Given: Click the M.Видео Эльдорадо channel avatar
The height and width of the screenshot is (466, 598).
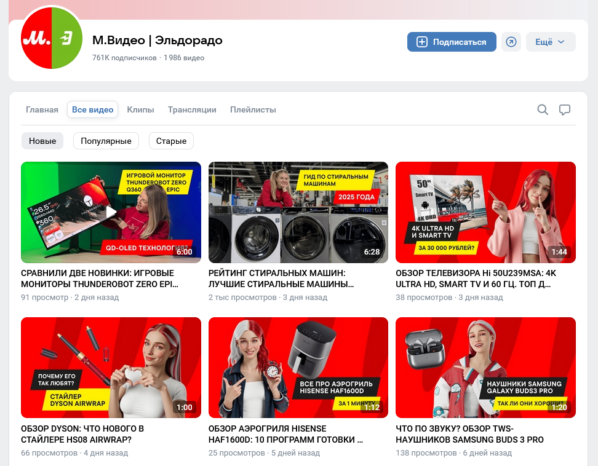Looking at the screenshot, I should (x=52, y=38).
